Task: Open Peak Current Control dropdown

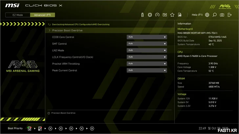Action: coord(147,70)
